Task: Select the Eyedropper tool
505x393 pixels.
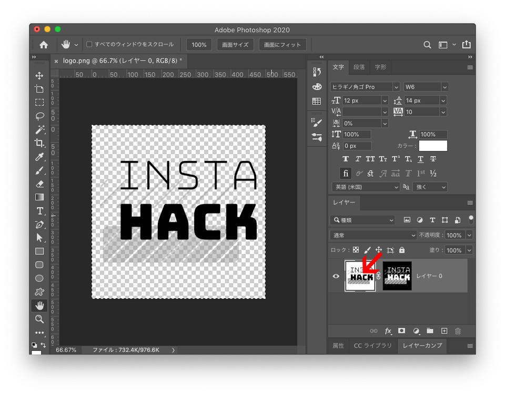Action: pos(39,157)
